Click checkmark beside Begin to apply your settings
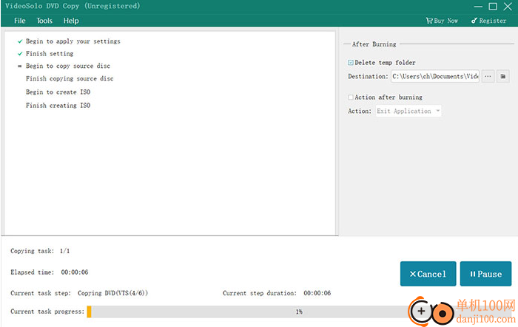 20,41
